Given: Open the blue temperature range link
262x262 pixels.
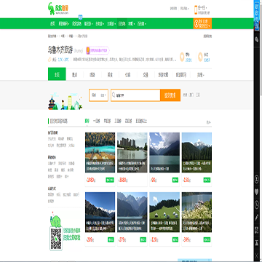Looking at the screenshot, I should (x=63, y=60).
